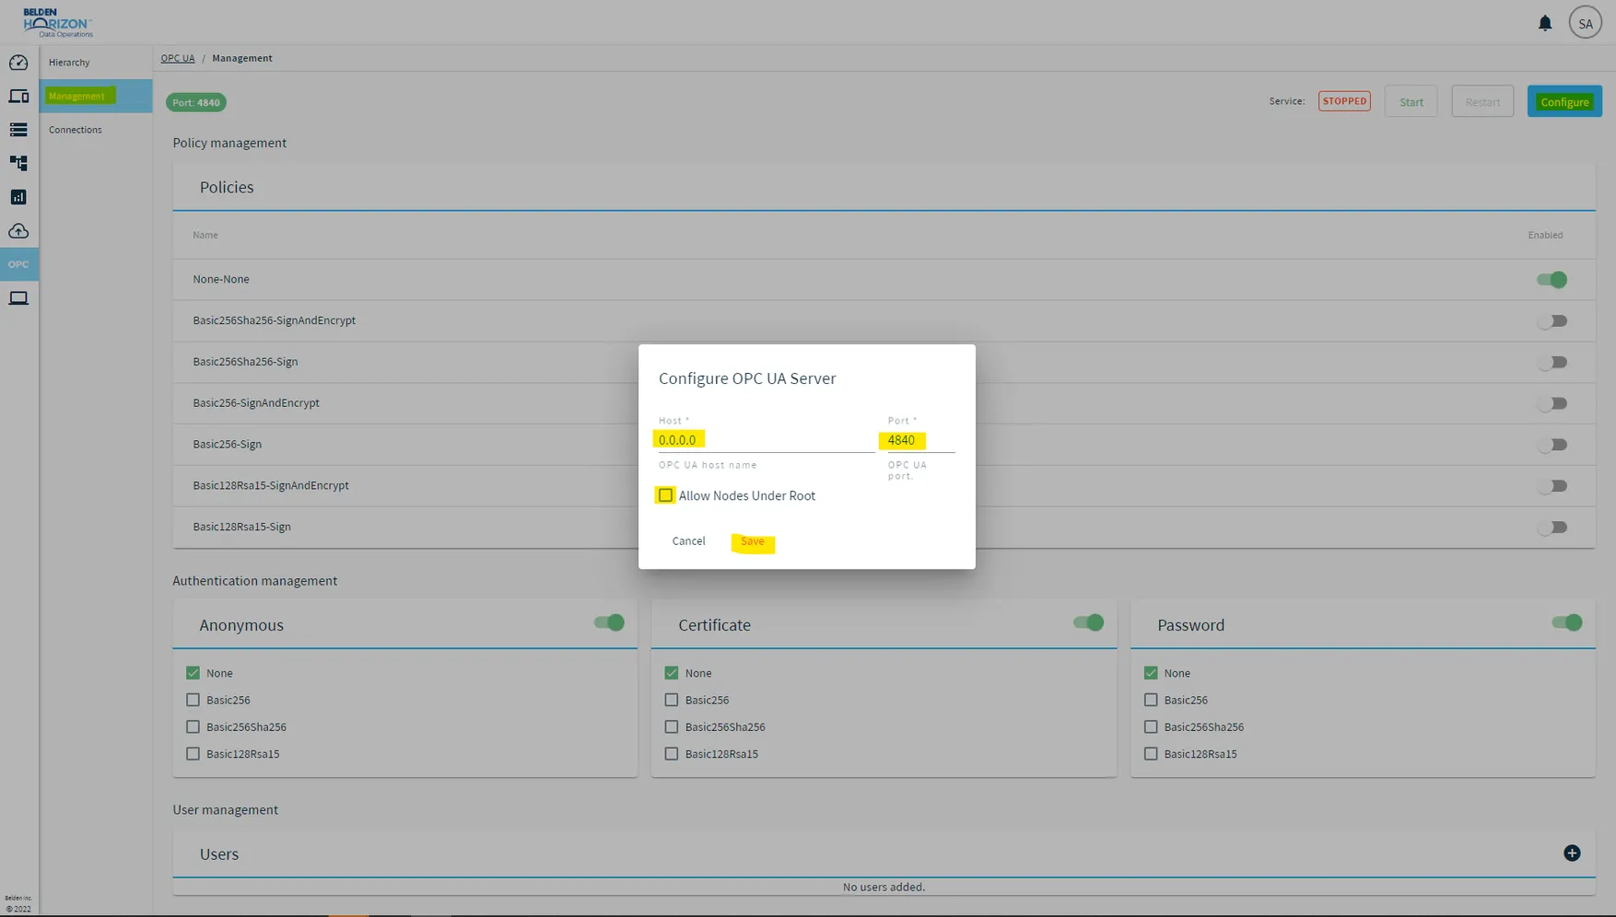Screen dimensions: 1616x917
Task: Cancel the Configure OPC UA Server dialog
Action: pyautogui.click(x=688, y=541)
